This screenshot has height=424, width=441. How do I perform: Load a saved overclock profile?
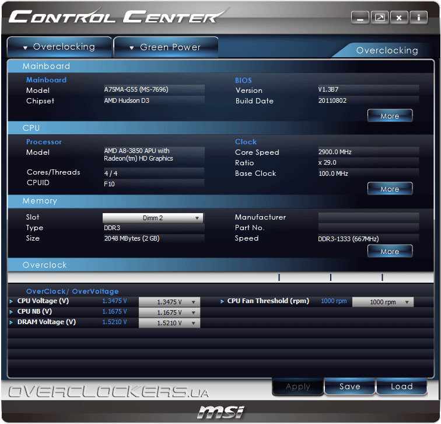401,387
